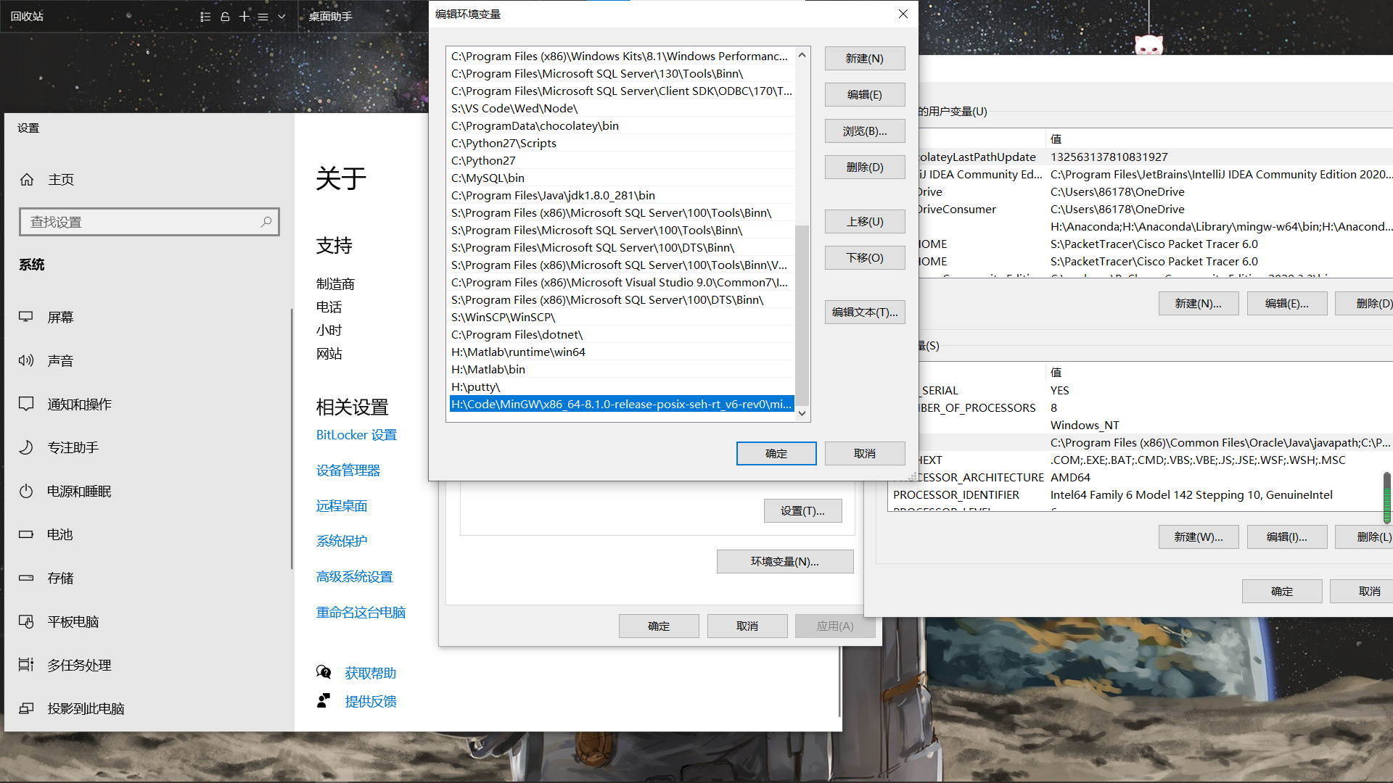Click the 浏览(B)... button

coord(865,131)
